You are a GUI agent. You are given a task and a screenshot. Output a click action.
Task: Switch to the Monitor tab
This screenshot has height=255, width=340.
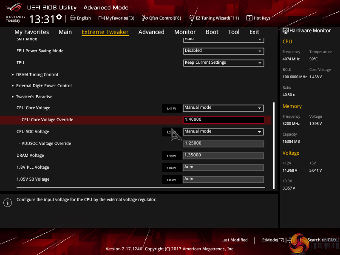[185, 32]
